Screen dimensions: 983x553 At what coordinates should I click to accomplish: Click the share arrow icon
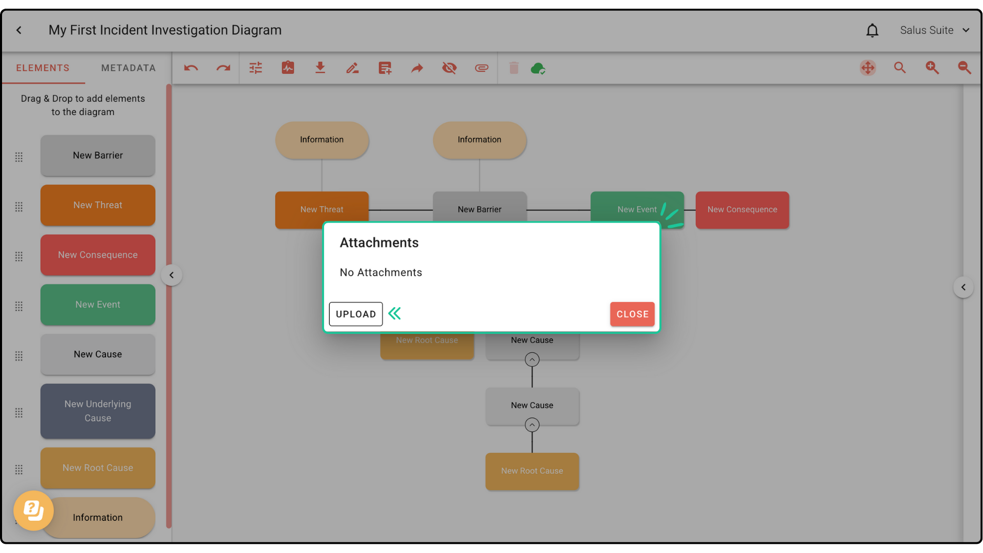coord(417,68)
